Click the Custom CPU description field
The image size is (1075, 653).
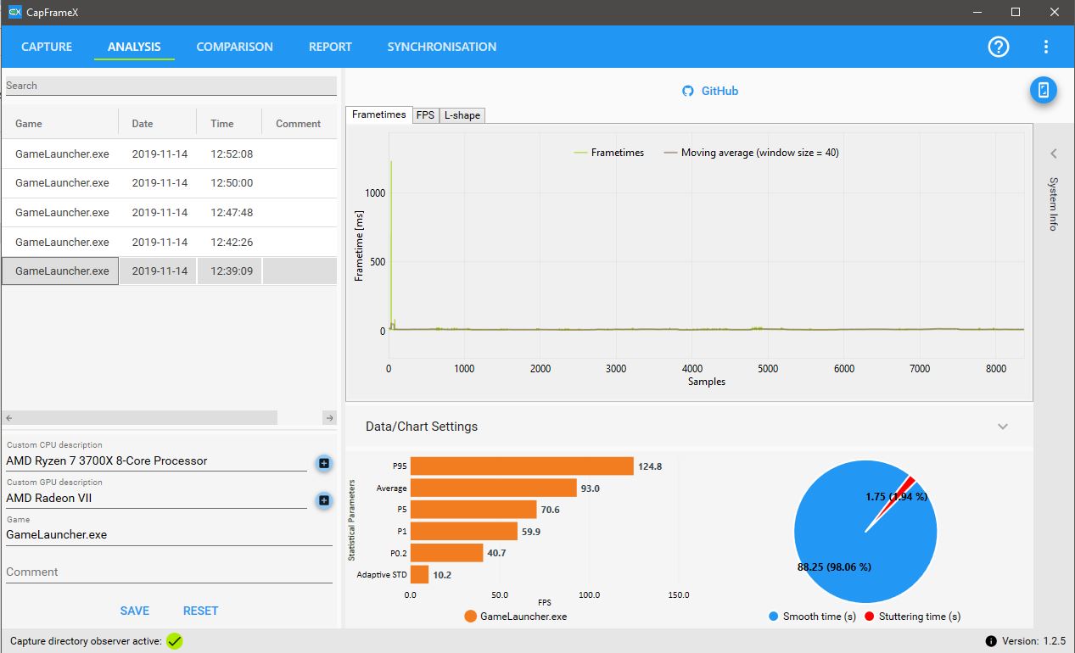coord(157,460)
